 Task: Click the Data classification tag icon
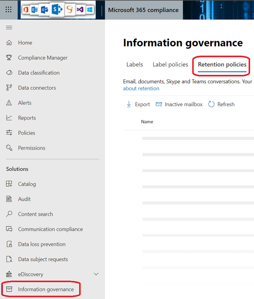[x=9, y=73]
